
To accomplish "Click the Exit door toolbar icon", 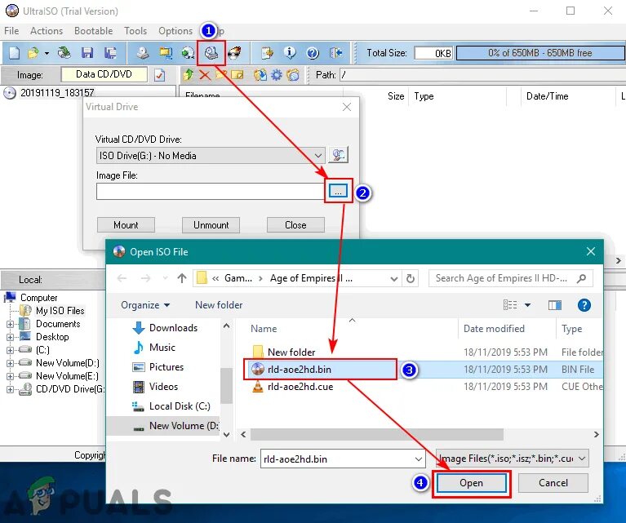I will pyautogui.click(x=336, y=53).
